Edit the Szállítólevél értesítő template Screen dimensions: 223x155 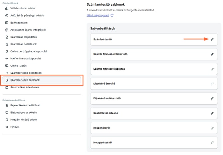tap(212, 113)
